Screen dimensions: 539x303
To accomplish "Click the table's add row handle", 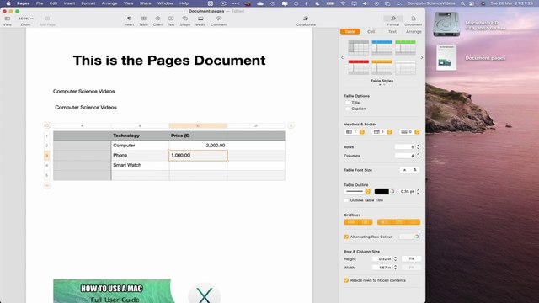I will [47, 185].
